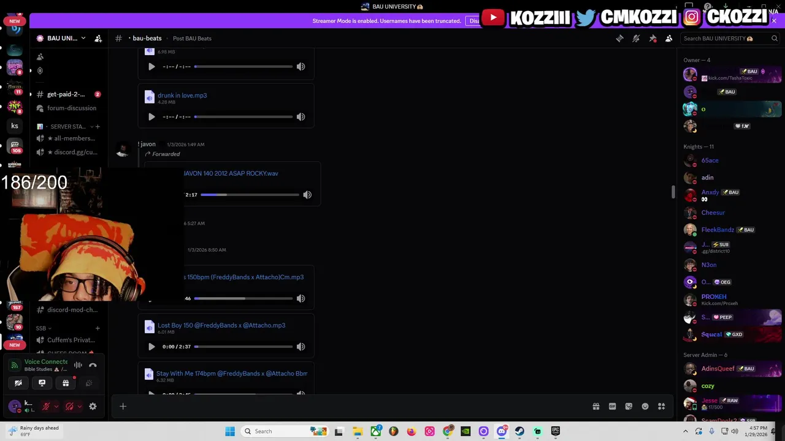Play the drunk in love.mp3 audio
785x441 pixels.
click(151, 116)
